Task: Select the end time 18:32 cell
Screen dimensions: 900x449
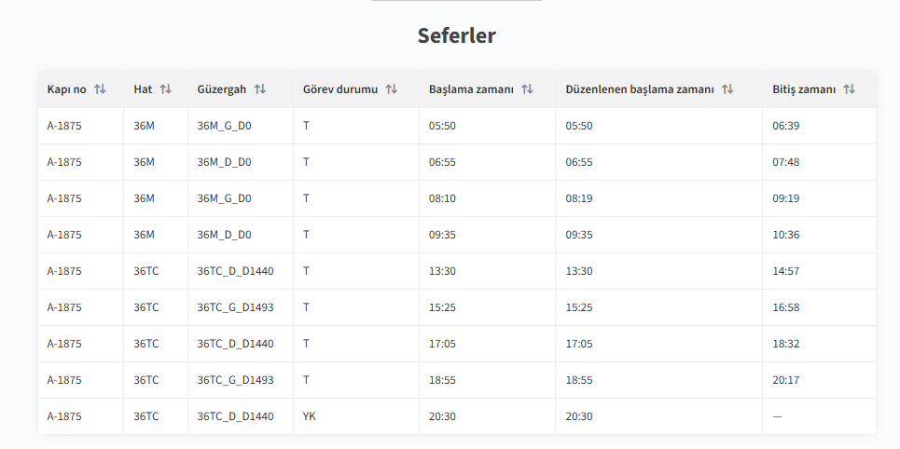Action: (786, 344)
